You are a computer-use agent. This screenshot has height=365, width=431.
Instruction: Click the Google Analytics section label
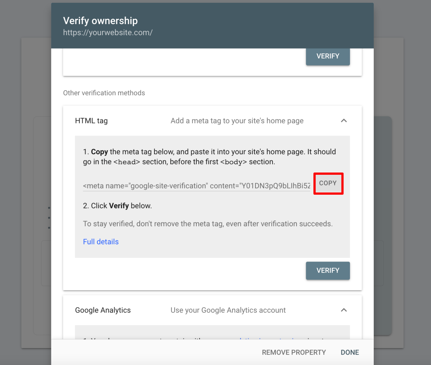(x=103, y=310)
